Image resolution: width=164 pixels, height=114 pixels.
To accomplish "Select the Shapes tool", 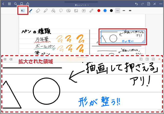I will point(53,11).
